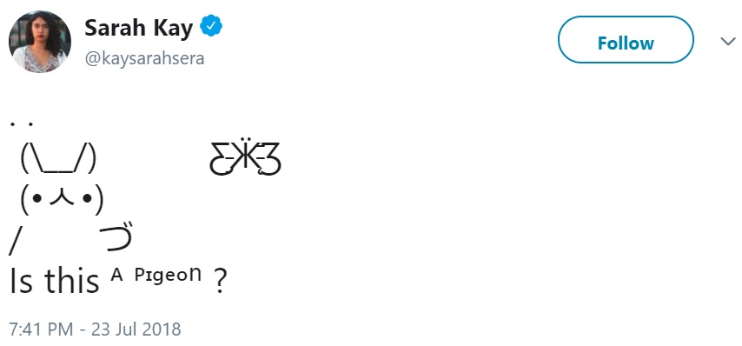The width and height of the screenshot is (742, 346).
Task: Click the question mark ending the tweet
Action: pos(220,281)
